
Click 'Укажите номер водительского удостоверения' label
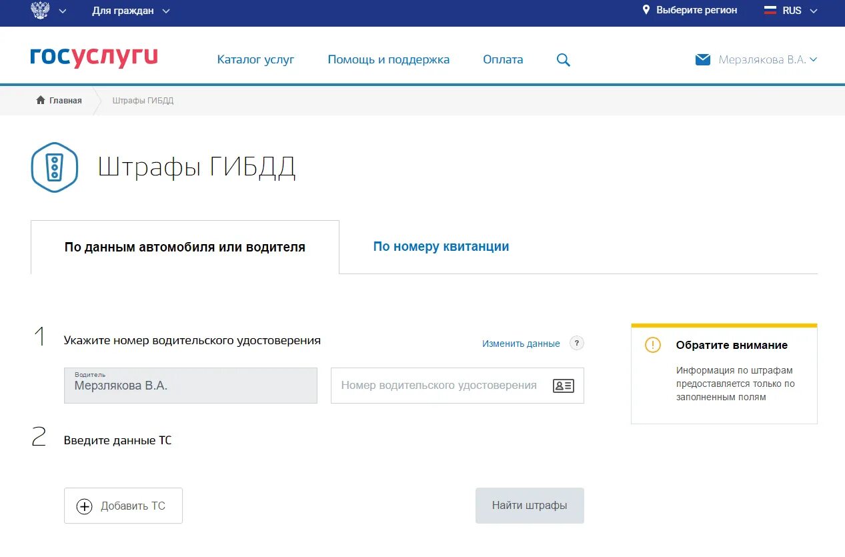point(192,340)
